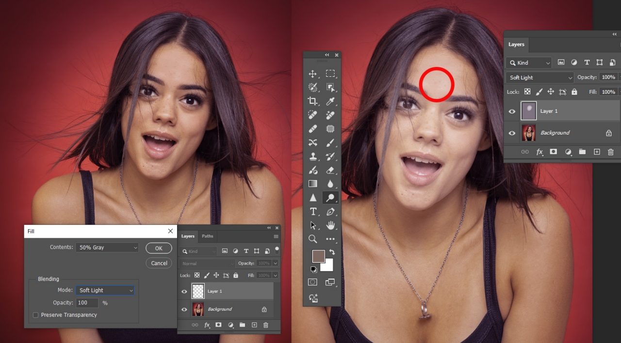The width and height of the screenshot is (621, 343).
Task: Hide Background layer in the right Layers panel
Action: 512,133
